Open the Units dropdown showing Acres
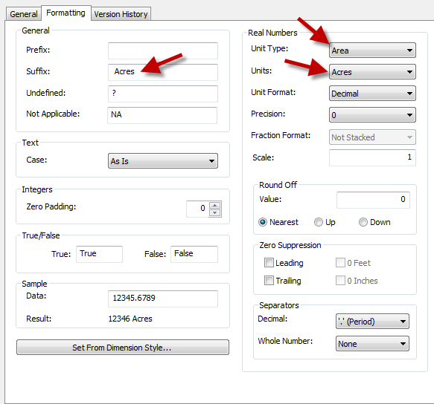 pyautogui.click(x=372, y=72)
